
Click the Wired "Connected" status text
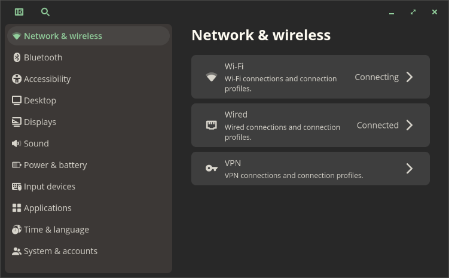tap(378, 125)
